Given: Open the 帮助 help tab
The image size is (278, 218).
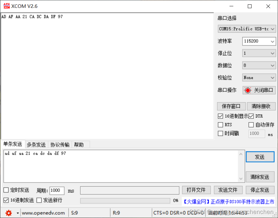Looking at the screenshot, I should coord(80,144).
